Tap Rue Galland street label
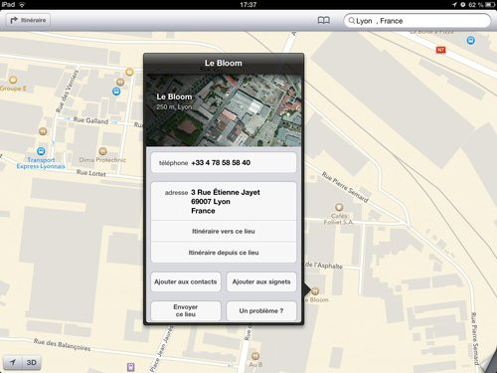Image resolution: width=497 pixels, height=373 pixels. click(90, 120)
